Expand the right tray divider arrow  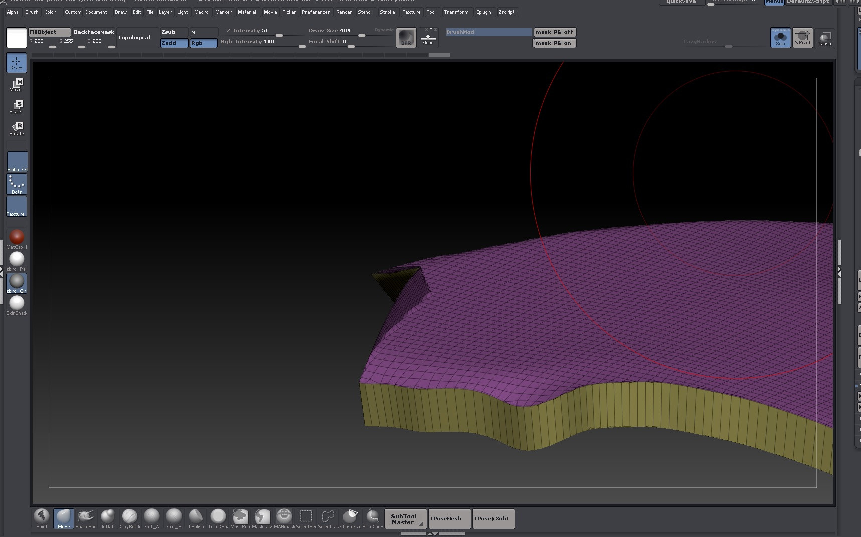click(839, 271)
